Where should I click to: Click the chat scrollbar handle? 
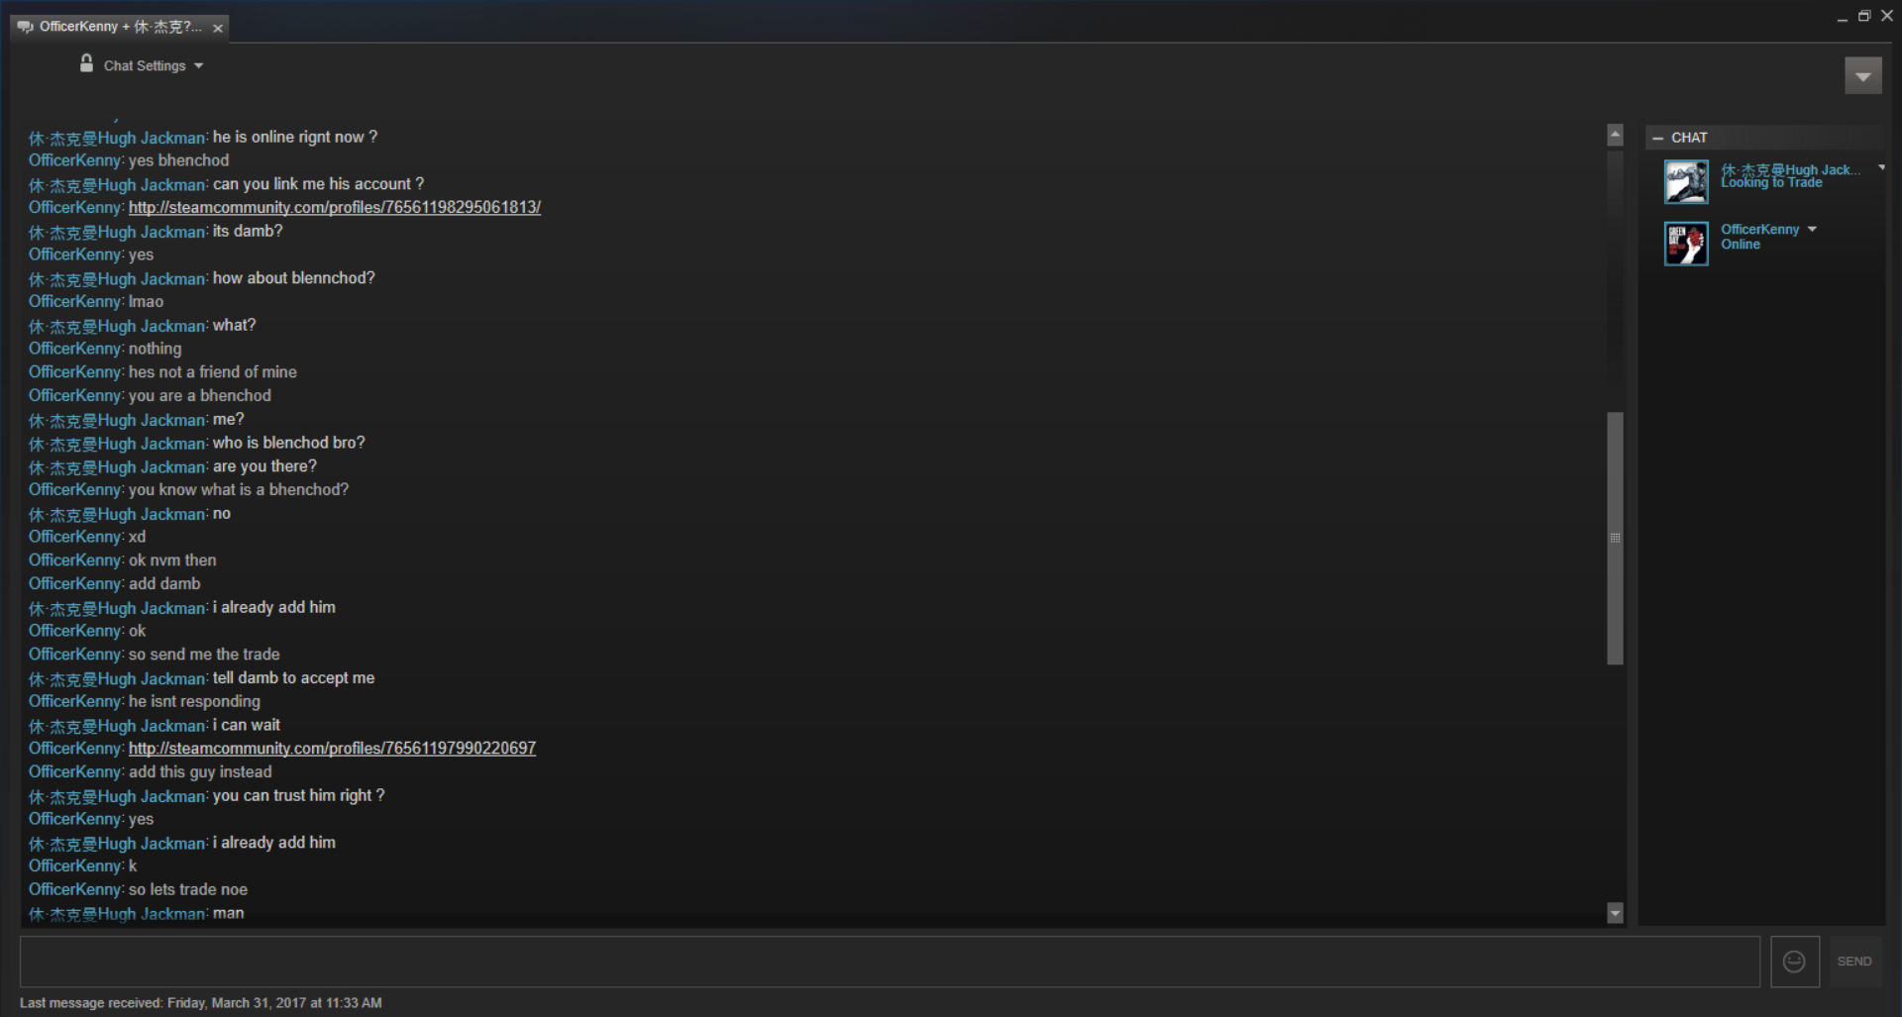1615,538
